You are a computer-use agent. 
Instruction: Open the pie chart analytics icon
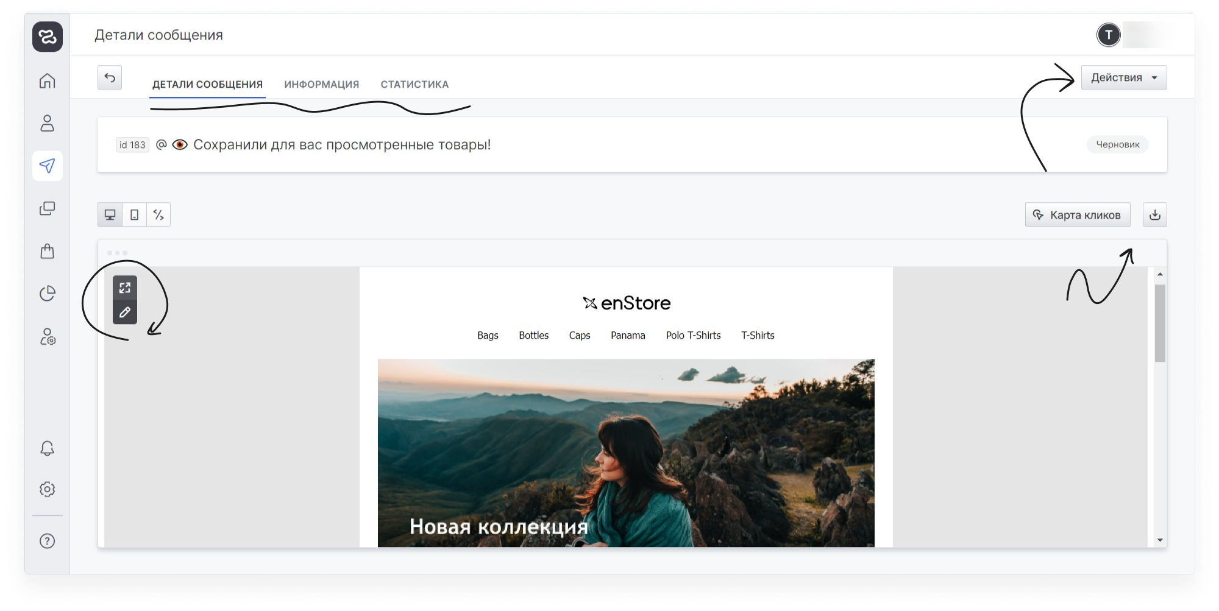pyautogui.click(x=48, y=294)
